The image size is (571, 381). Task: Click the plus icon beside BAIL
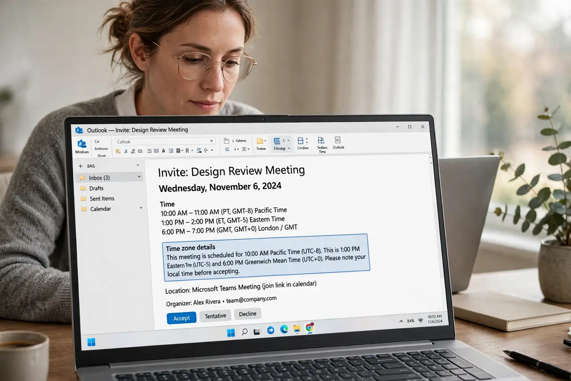(81, 166)
